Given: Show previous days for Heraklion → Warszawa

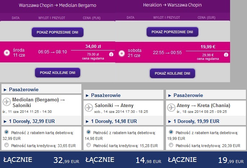Looking at the screenshot, I should pos(172,32).
